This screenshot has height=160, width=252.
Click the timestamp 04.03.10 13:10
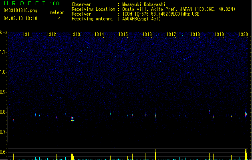coord(20,18)
